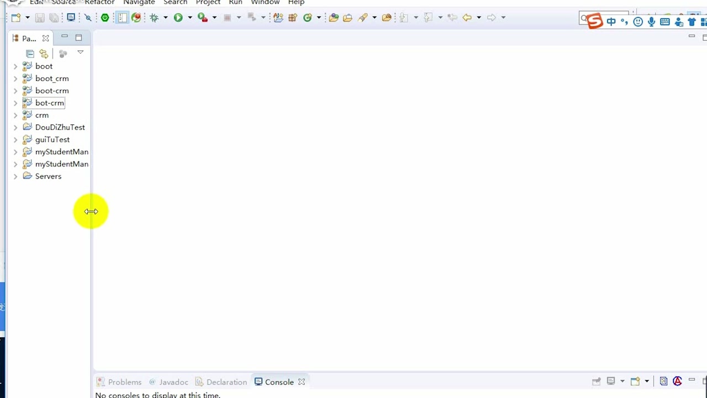Toggle the Skip All Breakpoints icon
The height and width of the screenshot is (398, 707).
88,18
